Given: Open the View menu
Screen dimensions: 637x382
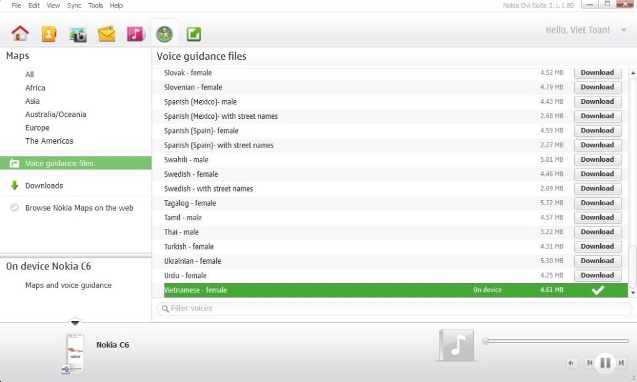Looking at the screenshot, I should (x=53, y=5).
